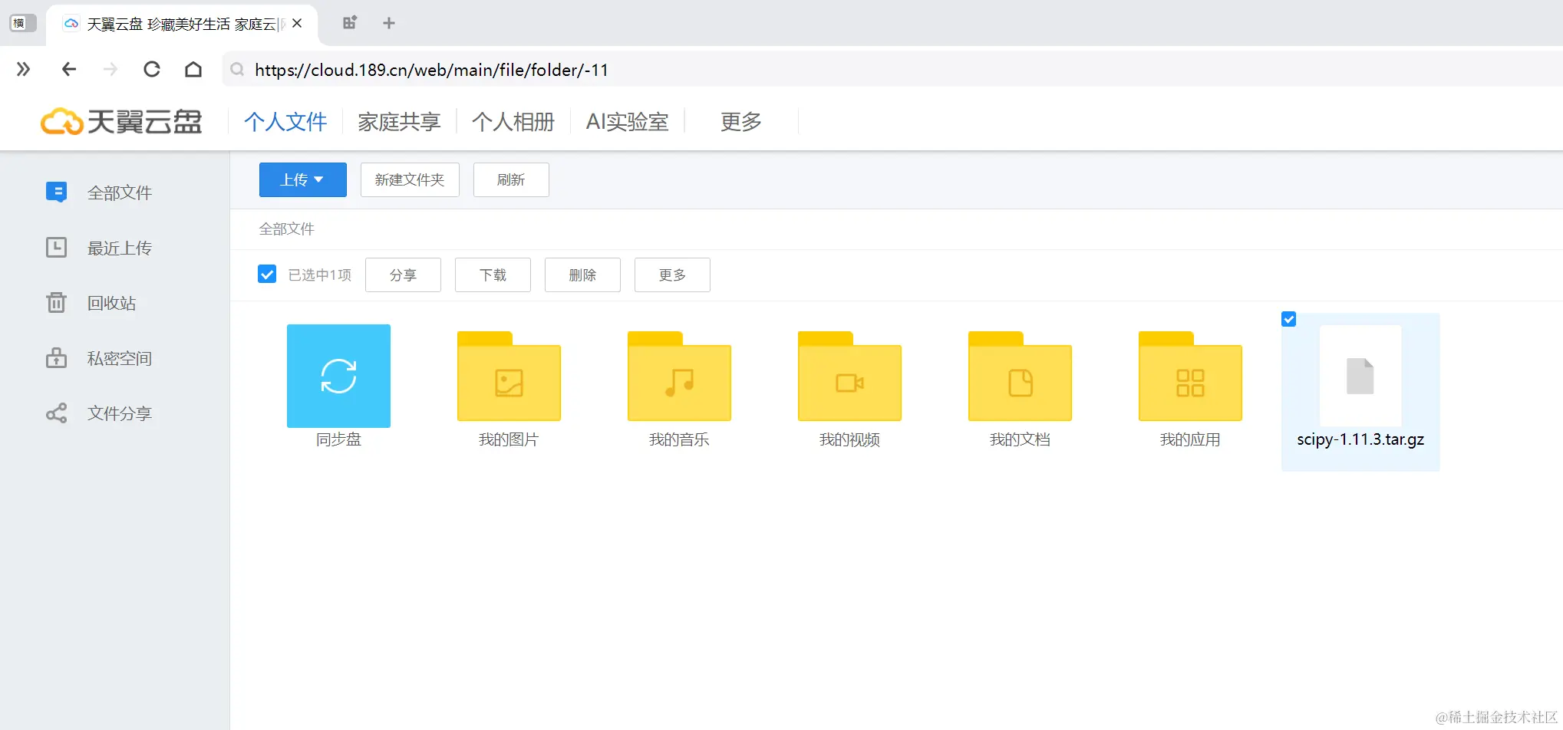This screenshot has height=730, width=1563.
Task: Open a new browser tab with plus
Action: click(389, 23)
